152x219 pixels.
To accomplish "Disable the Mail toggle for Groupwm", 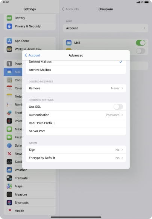I will [x=141, y=43].
